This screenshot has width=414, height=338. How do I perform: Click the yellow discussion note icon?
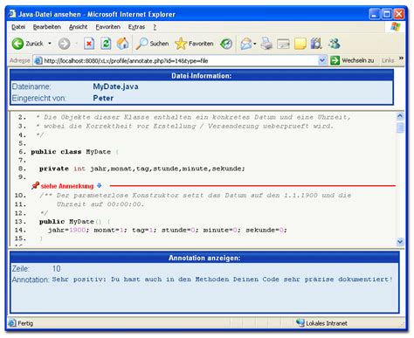[x=300, y=44]
